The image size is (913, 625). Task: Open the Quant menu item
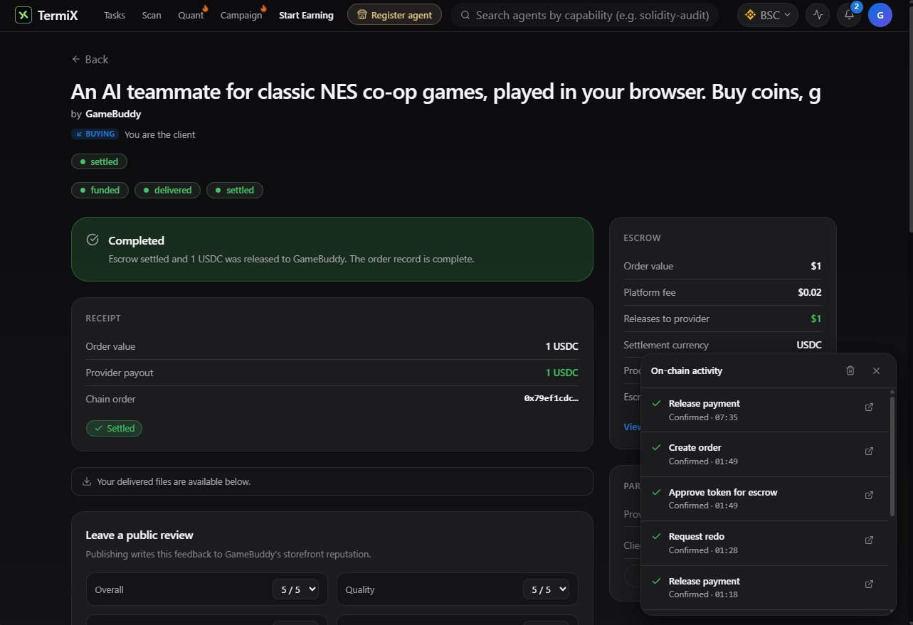[191, 15]
